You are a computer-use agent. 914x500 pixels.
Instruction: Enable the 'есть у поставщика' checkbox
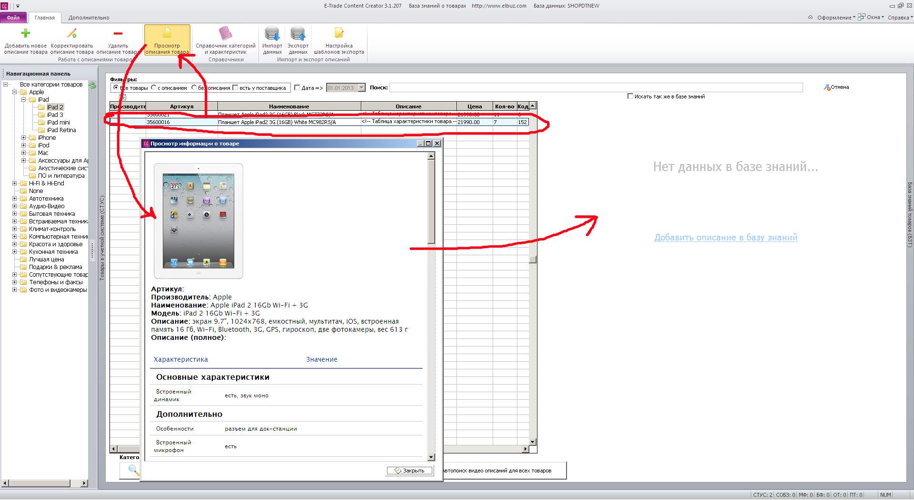[235, 88]
